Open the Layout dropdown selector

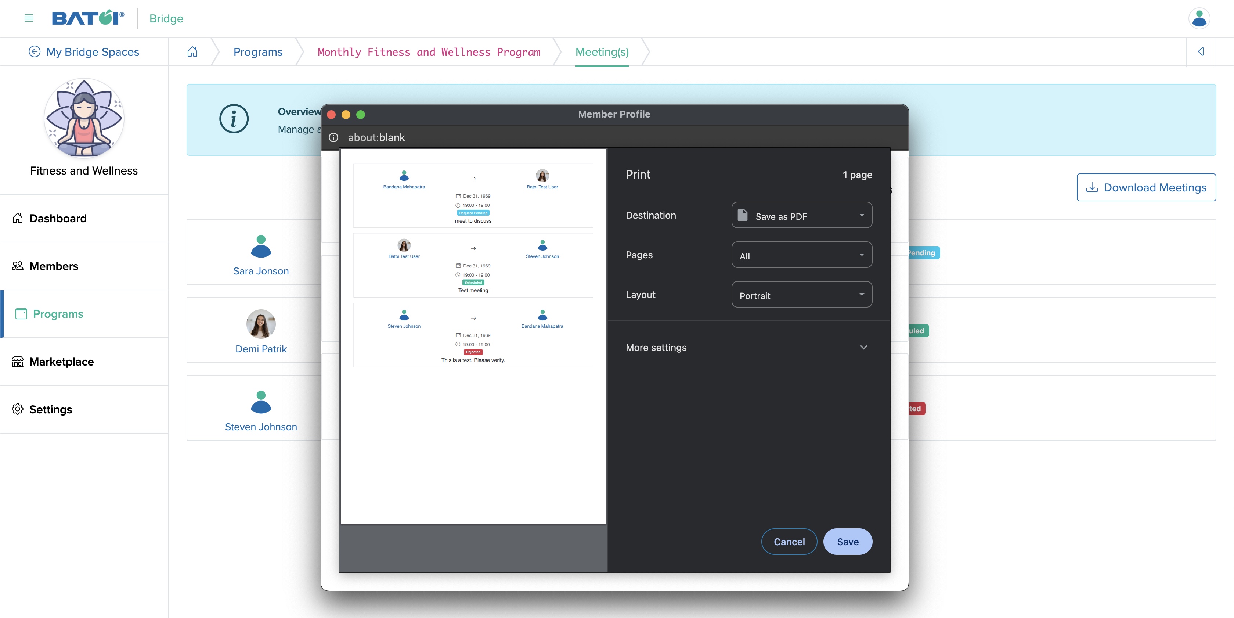point(801,294)
